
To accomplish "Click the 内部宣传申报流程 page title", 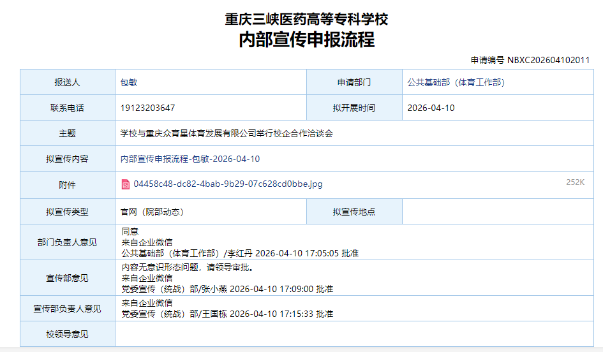I will [x=306, y=40].
